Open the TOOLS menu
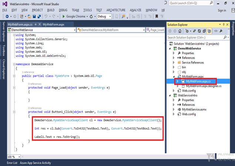Image resolution: width=235 pixels, height=166 pixels. click(x=88, y=10)
